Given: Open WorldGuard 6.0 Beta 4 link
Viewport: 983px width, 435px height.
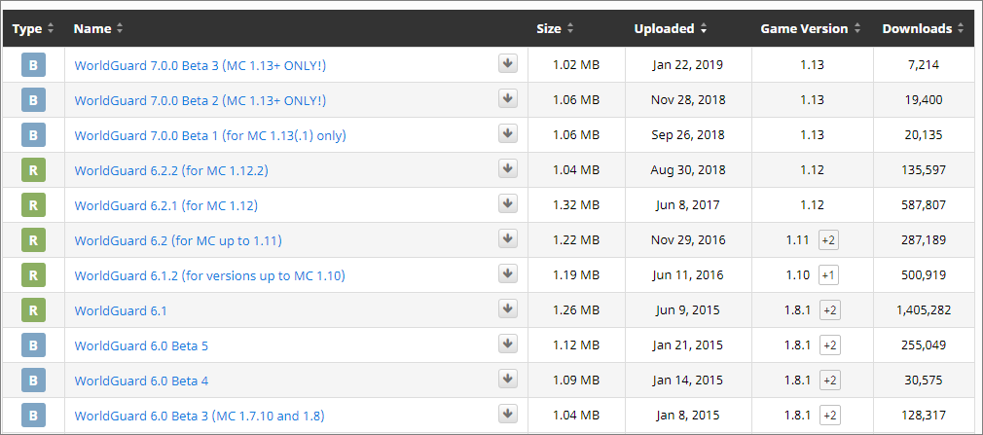Looking at the screenshot, I should point(141,381).
